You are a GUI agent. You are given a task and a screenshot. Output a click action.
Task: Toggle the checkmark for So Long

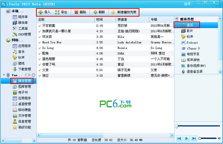click(x=39, y=48)
